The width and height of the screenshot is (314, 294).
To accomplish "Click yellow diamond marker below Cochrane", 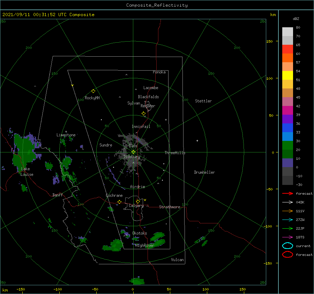I will (120, 202).
